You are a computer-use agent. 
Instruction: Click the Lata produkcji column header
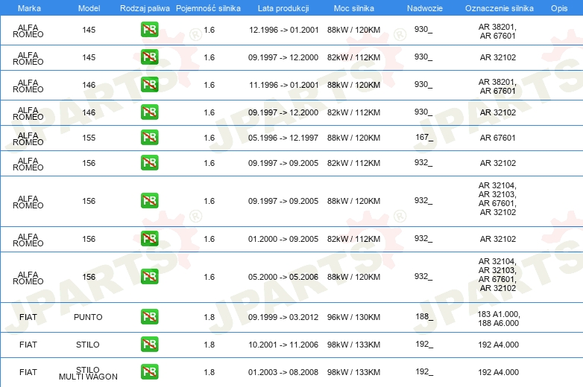[283, 8]
